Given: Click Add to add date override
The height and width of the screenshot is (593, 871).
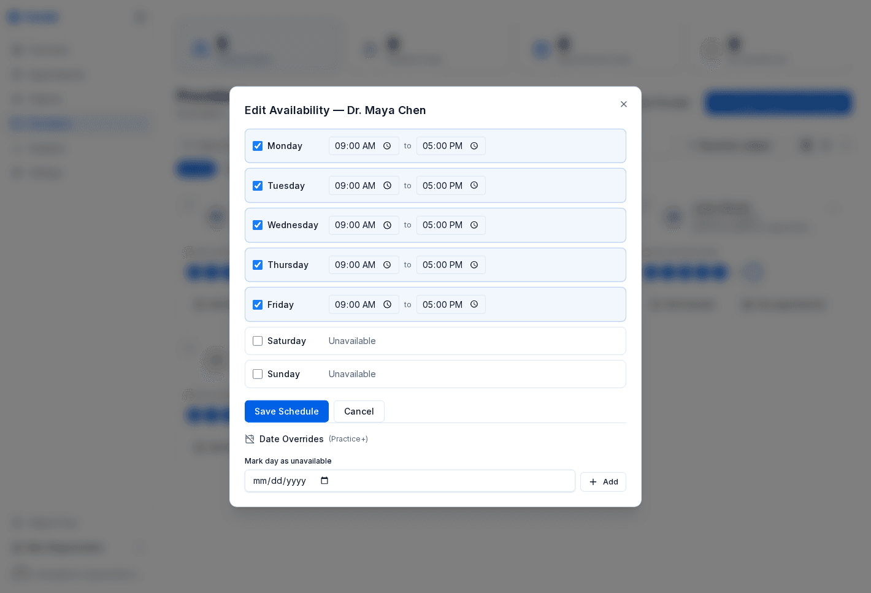Looking at the screenshot, I should point(603,482).
